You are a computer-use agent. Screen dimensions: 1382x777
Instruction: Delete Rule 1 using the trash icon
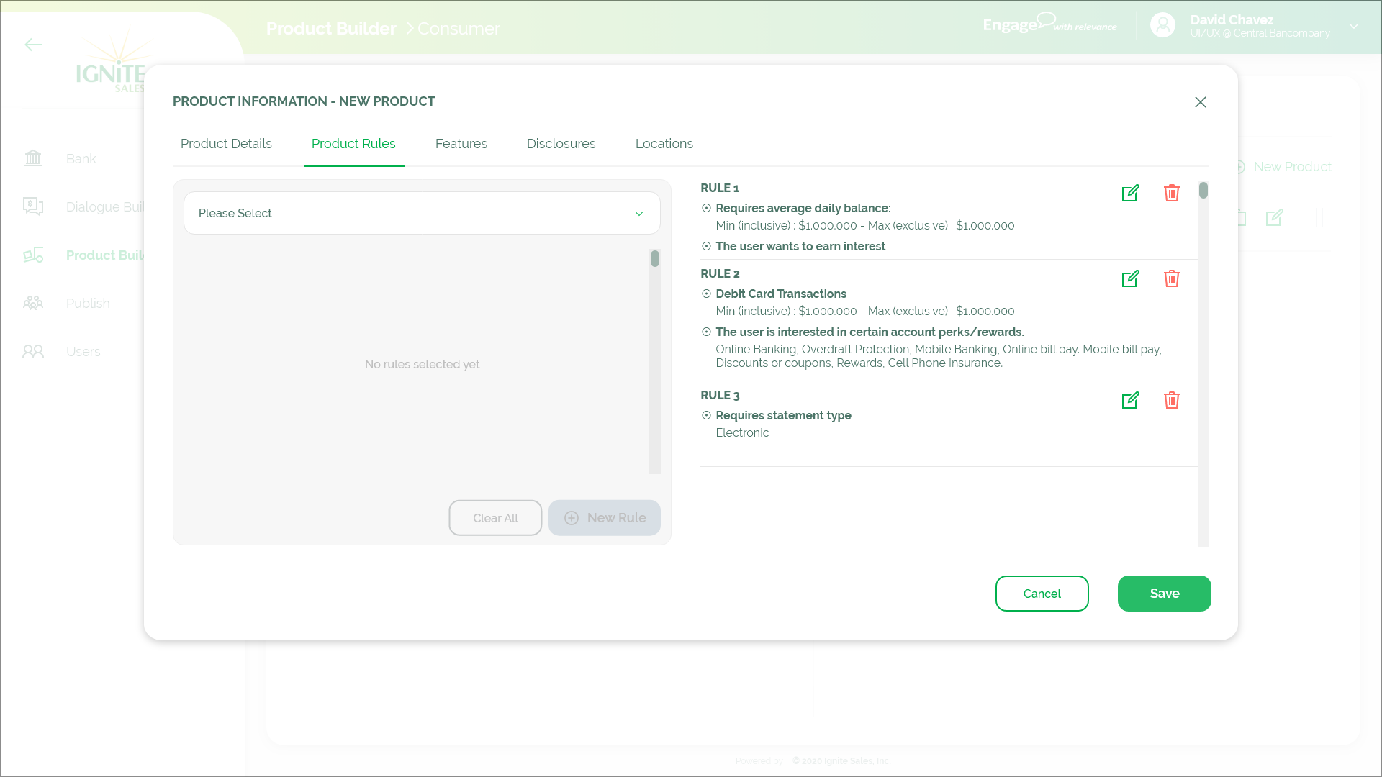[x=1171, y=193]
